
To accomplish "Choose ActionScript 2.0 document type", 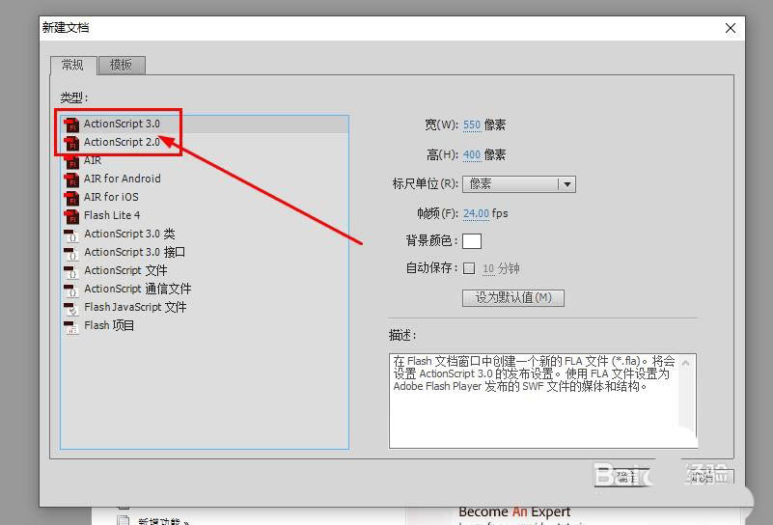I will (x=205, y=142).
